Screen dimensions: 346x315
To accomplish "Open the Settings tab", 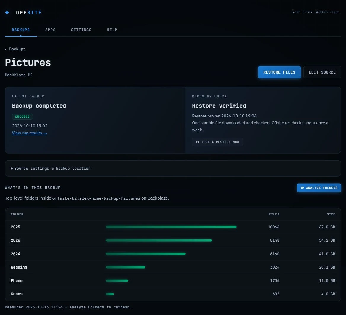I will [81, 30].
